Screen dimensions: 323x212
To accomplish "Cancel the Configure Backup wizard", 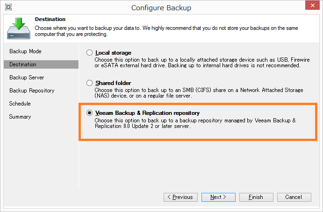I will pyautogui.click(x=294, y=197).
